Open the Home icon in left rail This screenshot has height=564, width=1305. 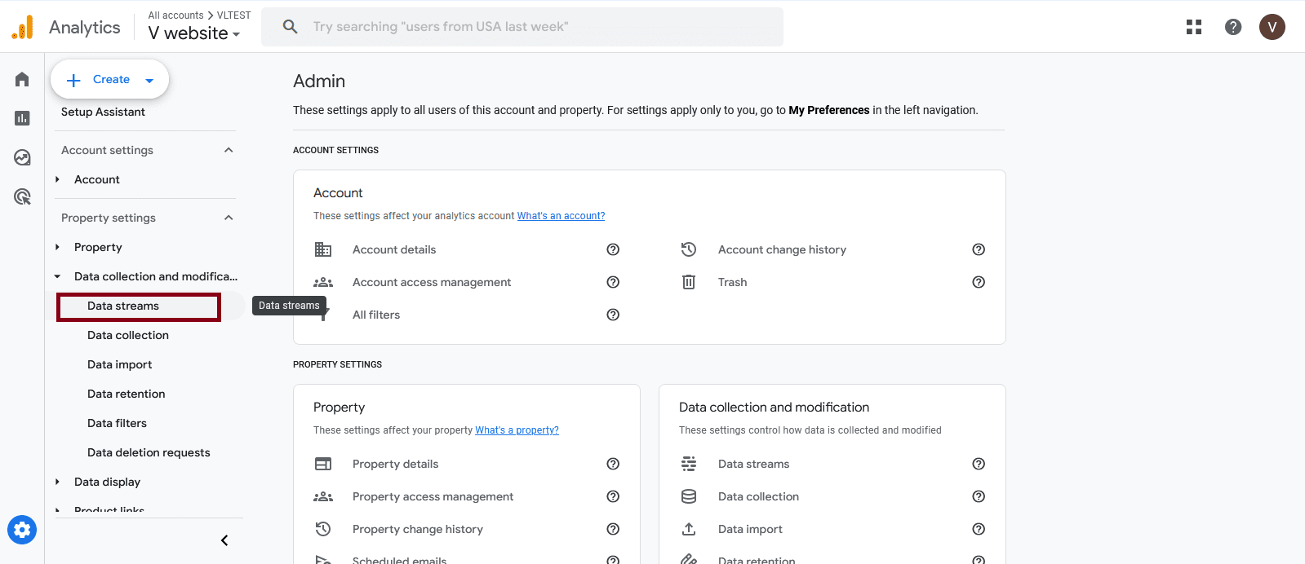(x=22, y=79)
